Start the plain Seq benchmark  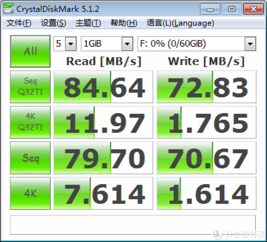pyautogui.click(x=30, y=158)
